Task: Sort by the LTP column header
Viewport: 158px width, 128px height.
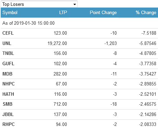Action: pyautogui.click(x=63, y=12)
